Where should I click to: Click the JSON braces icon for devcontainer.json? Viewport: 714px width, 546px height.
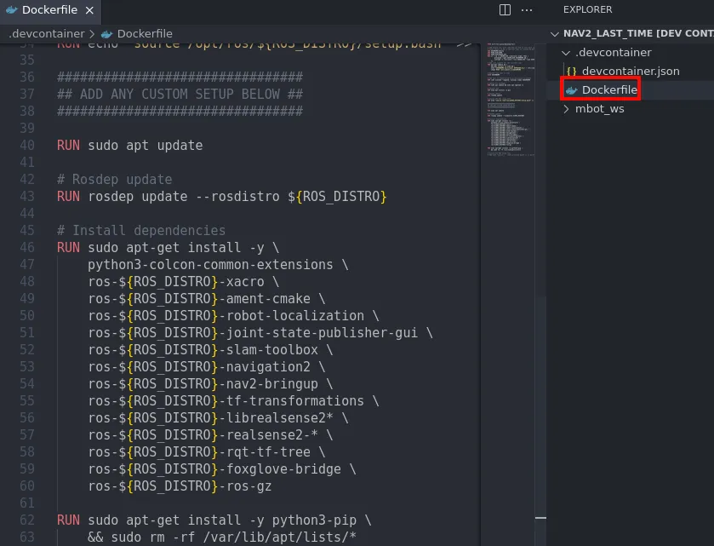(x=572, y=71)
